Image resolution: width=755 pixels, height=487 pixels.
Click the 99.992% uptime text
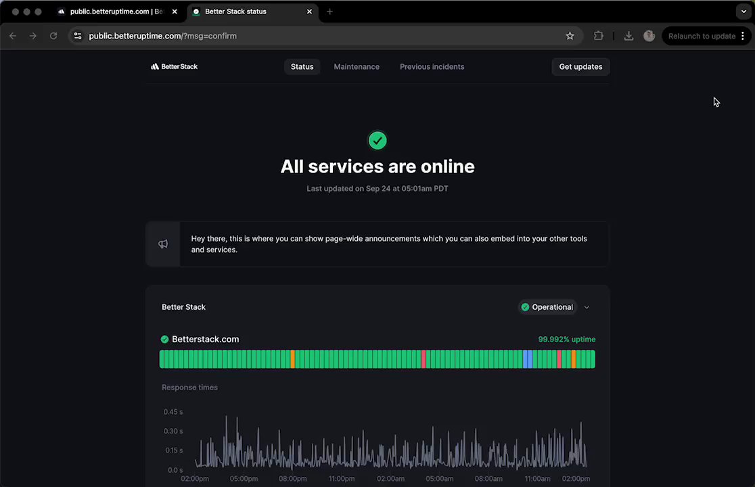click(567, 340)
